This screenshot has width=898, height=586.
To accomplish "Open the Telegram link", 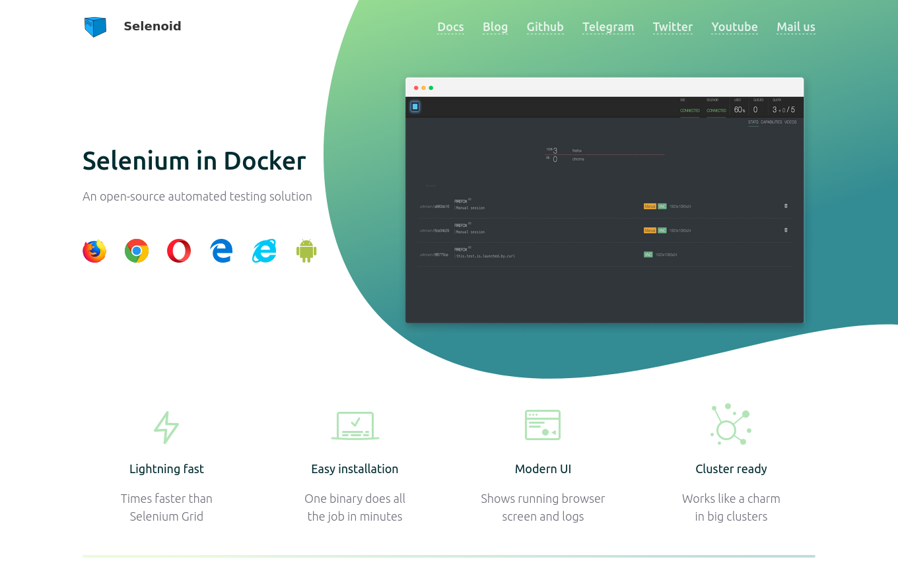I will point(608,27).
